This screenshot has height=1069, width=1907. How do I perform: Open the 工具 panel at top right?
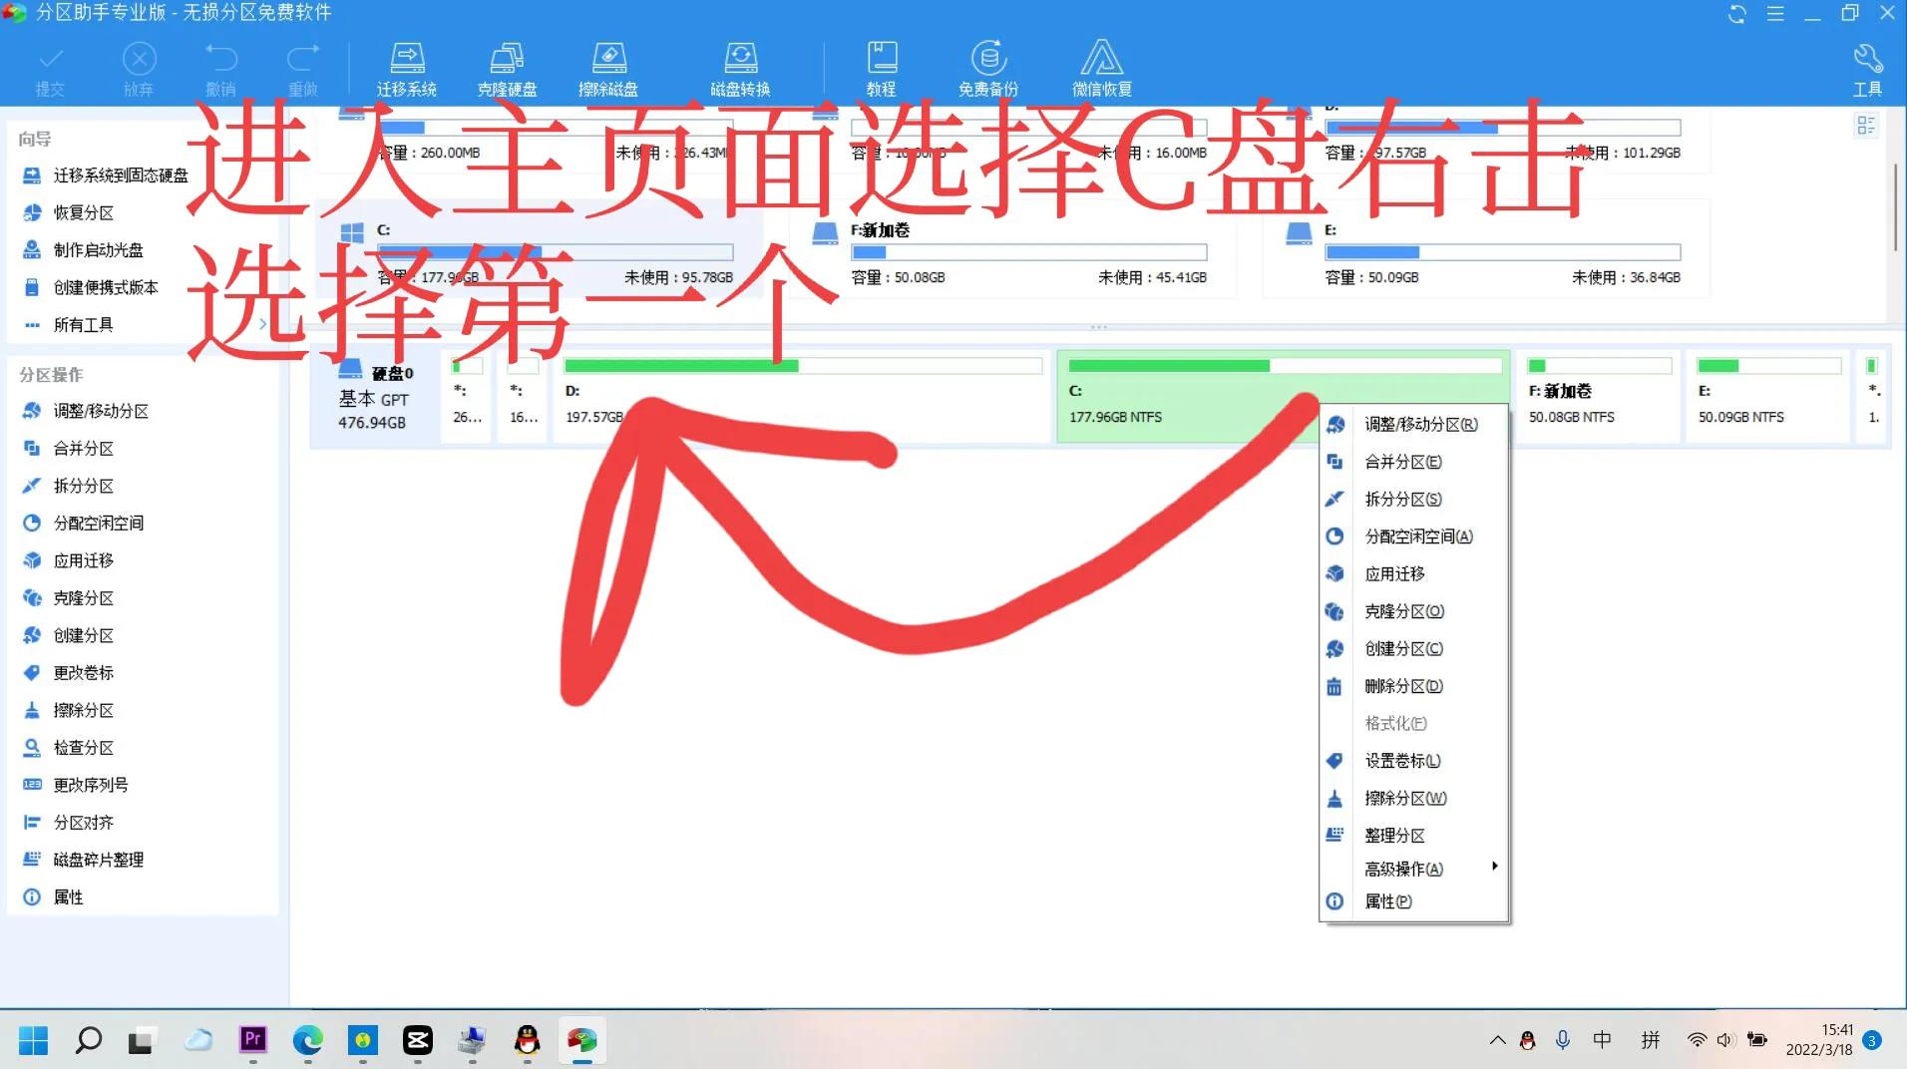coord(1868,66)
